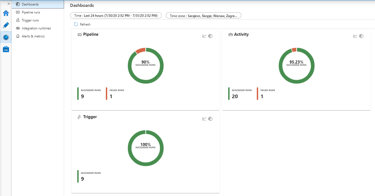Open the Author pencil hub icon

click(6, 25)
